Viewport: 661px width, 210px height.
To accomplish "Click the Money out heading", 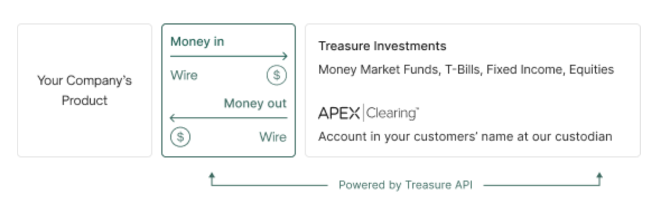I will point(255,103).
